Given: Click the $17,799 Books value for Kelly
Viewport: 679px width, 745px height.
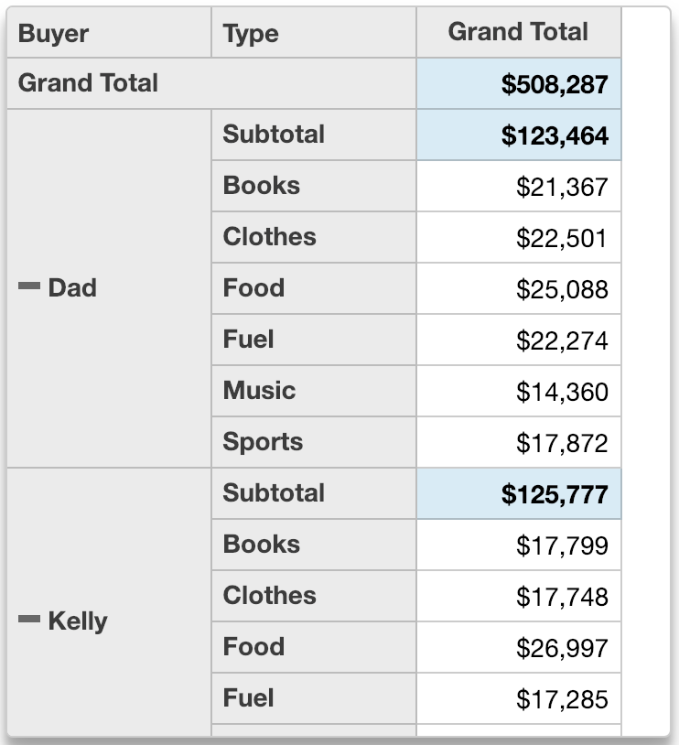Looking at the screenshot, I should [x=561, y=546].
